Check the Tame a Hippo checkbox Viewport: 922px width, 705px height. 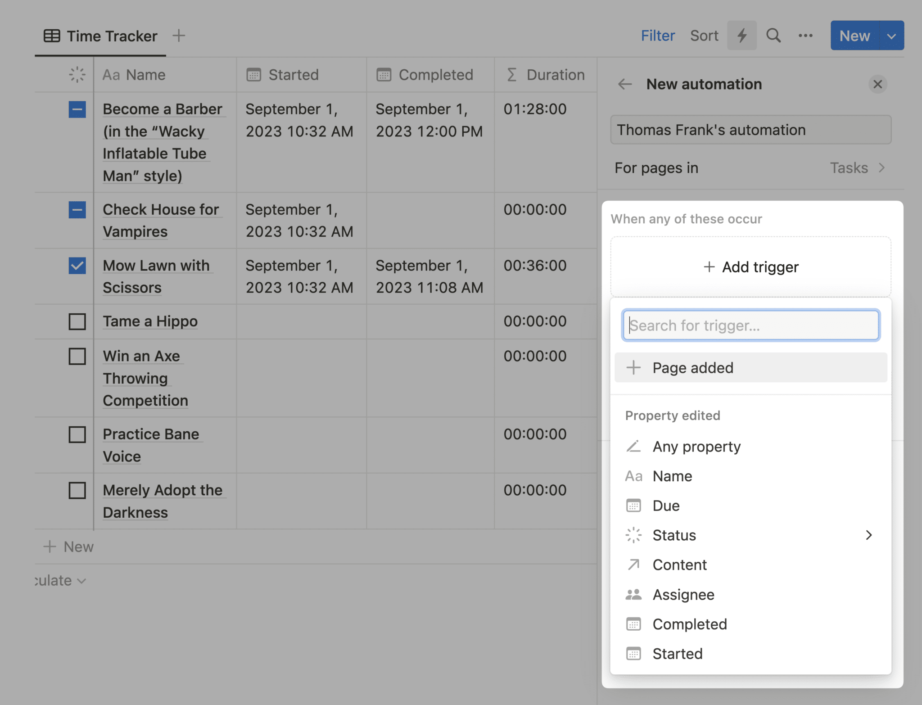pyautogui.click(x=77, y=321)
